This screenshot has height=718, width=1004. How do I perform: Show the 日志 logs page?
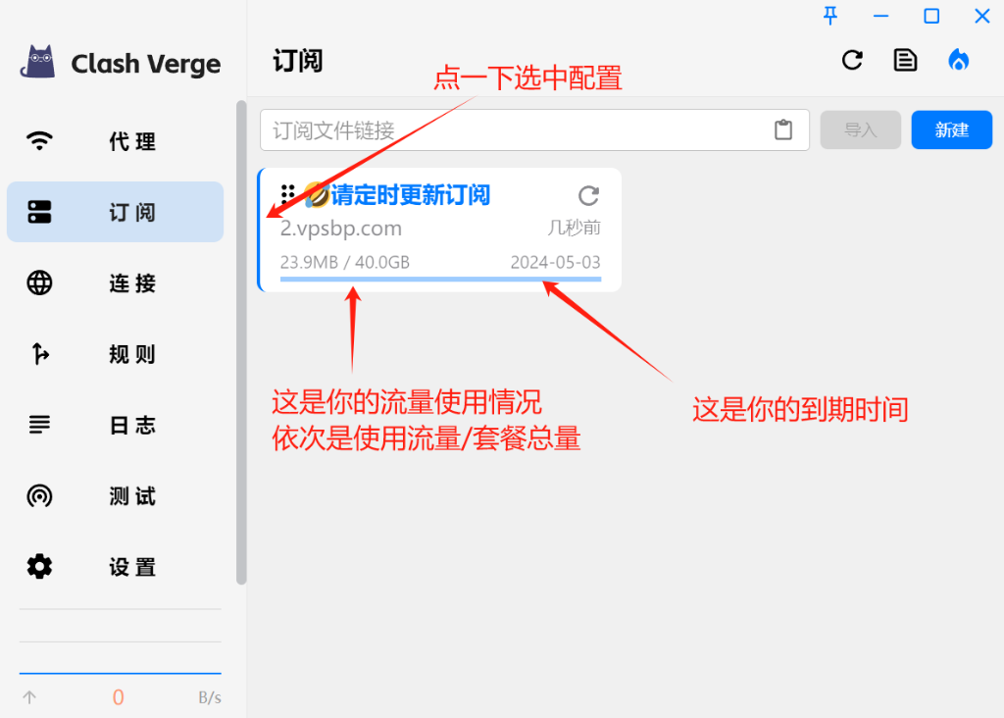click(116, 426)
